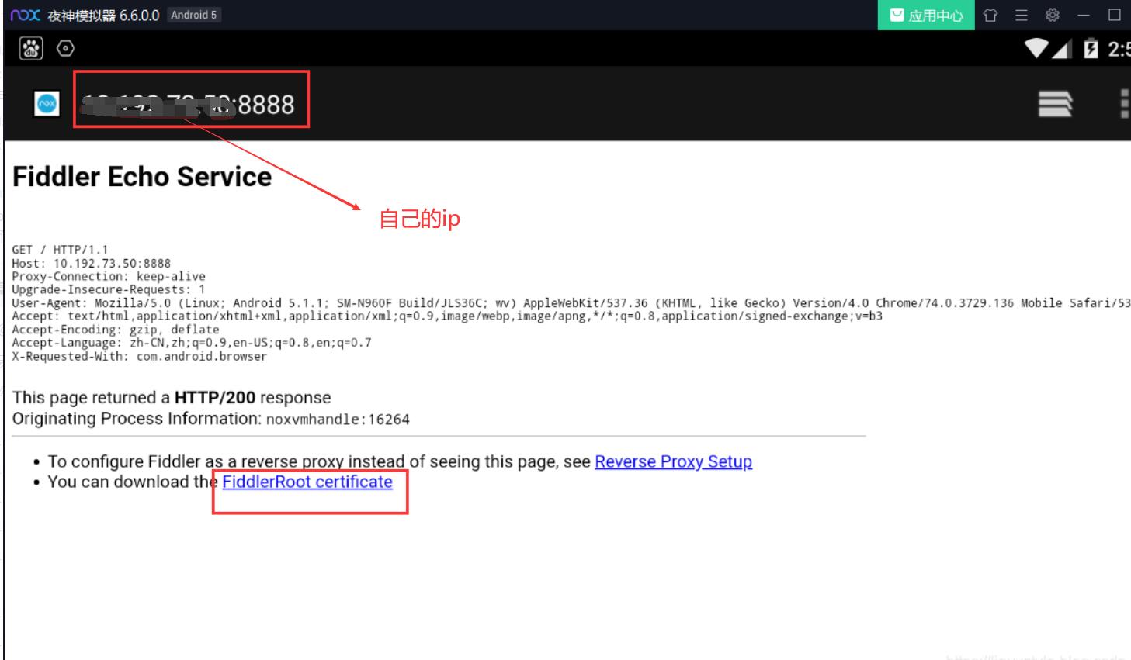
Task: Click the browser address bar ending in 8888
Action: [189, 104]
